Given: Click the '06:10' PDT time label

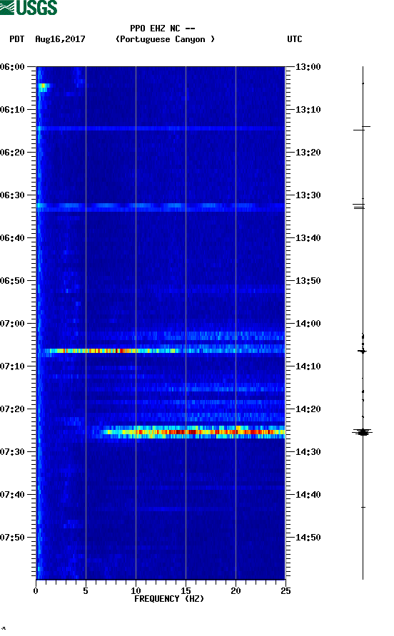Looking at the screenshot, I should point(13,110).
